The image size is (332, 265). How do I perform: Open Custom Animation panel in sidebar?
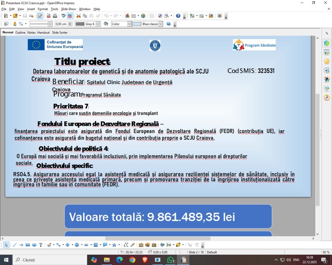tap(326, 61)
